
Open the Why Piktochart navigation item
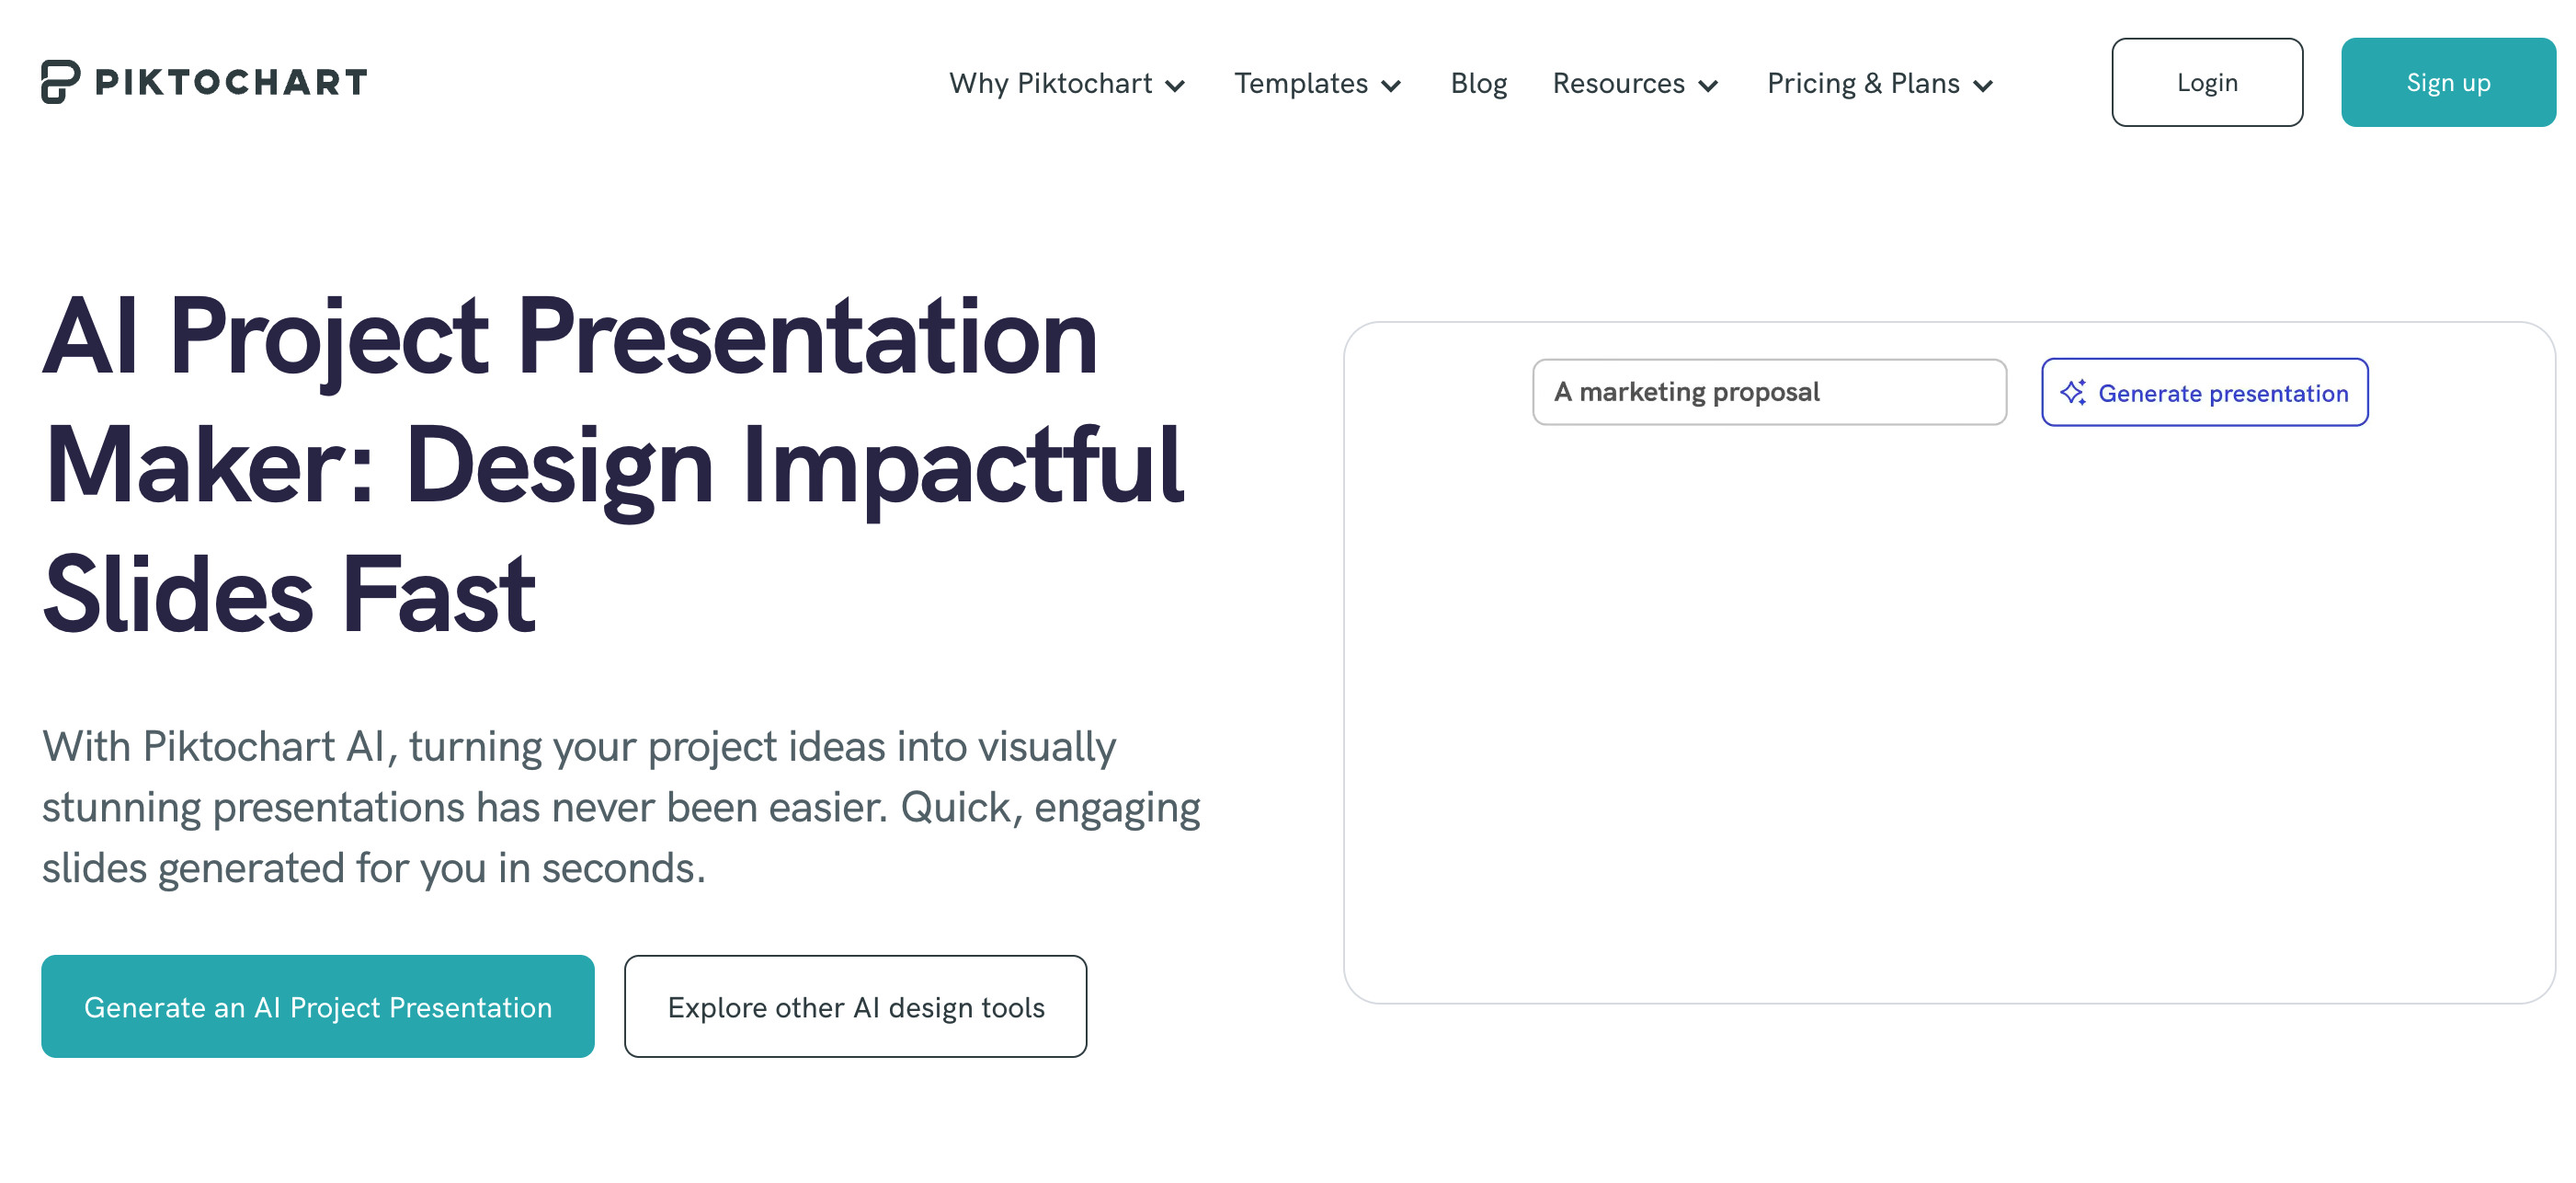[x=1052, y=84]
